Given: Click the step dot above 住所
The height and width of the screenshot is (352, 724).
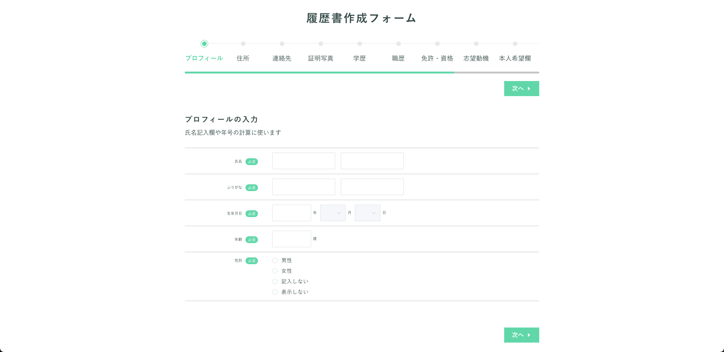Looking at the screenshot, I should pos(243,44).
